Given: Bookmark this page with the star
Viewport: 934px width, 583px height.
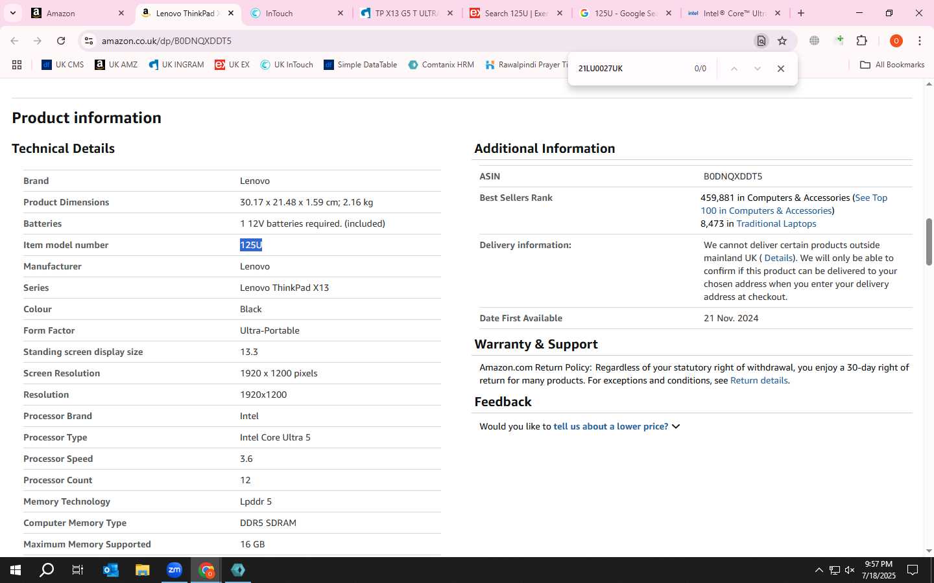Looking at the screenshot, I should click(782, 41).
